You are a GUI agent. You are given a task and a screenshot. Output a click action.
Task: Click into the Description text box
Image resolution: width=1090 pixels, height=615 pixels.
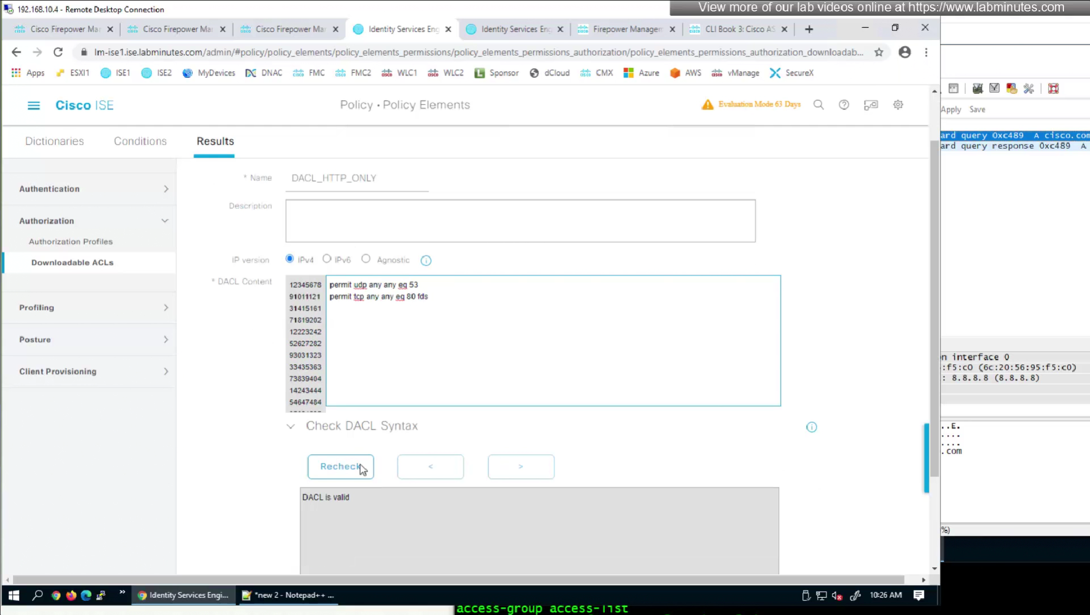click(520, 221)
